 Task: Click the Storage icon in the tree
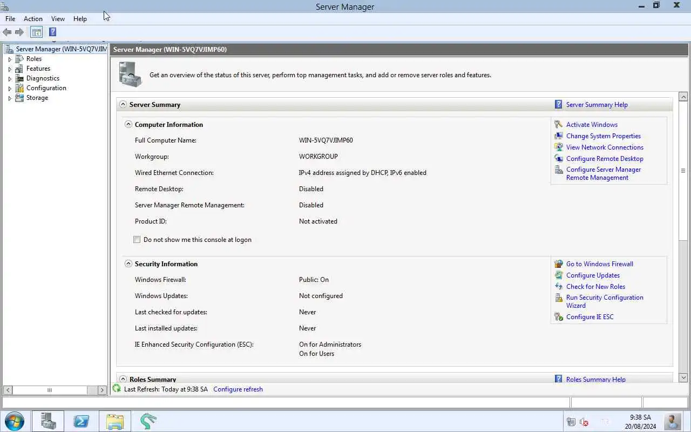19,98
